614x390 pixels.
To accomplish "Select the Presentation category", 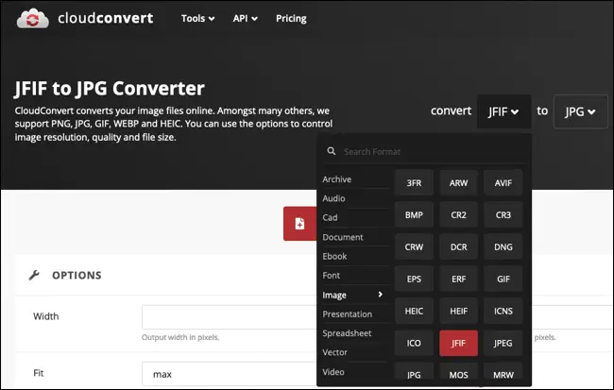I will (348, 314).
